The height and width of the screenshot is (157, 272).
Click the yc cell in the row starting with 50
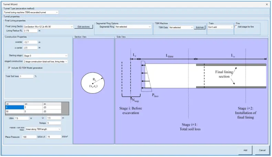point(33,111)
